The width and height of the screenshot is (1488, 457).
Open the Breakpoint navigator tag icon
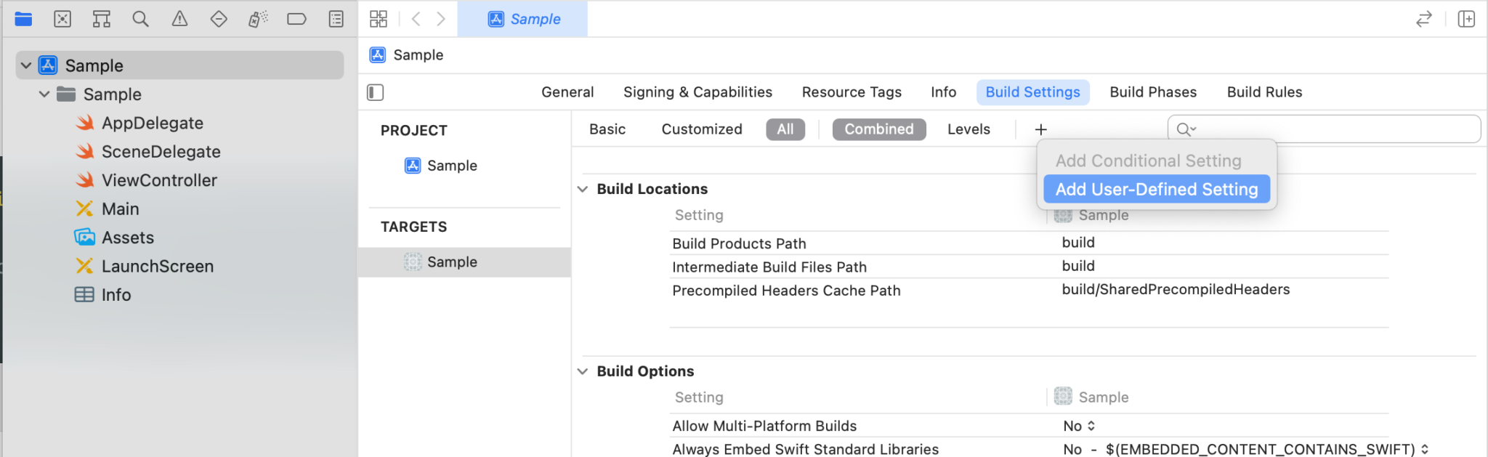[x=296, y=19]
